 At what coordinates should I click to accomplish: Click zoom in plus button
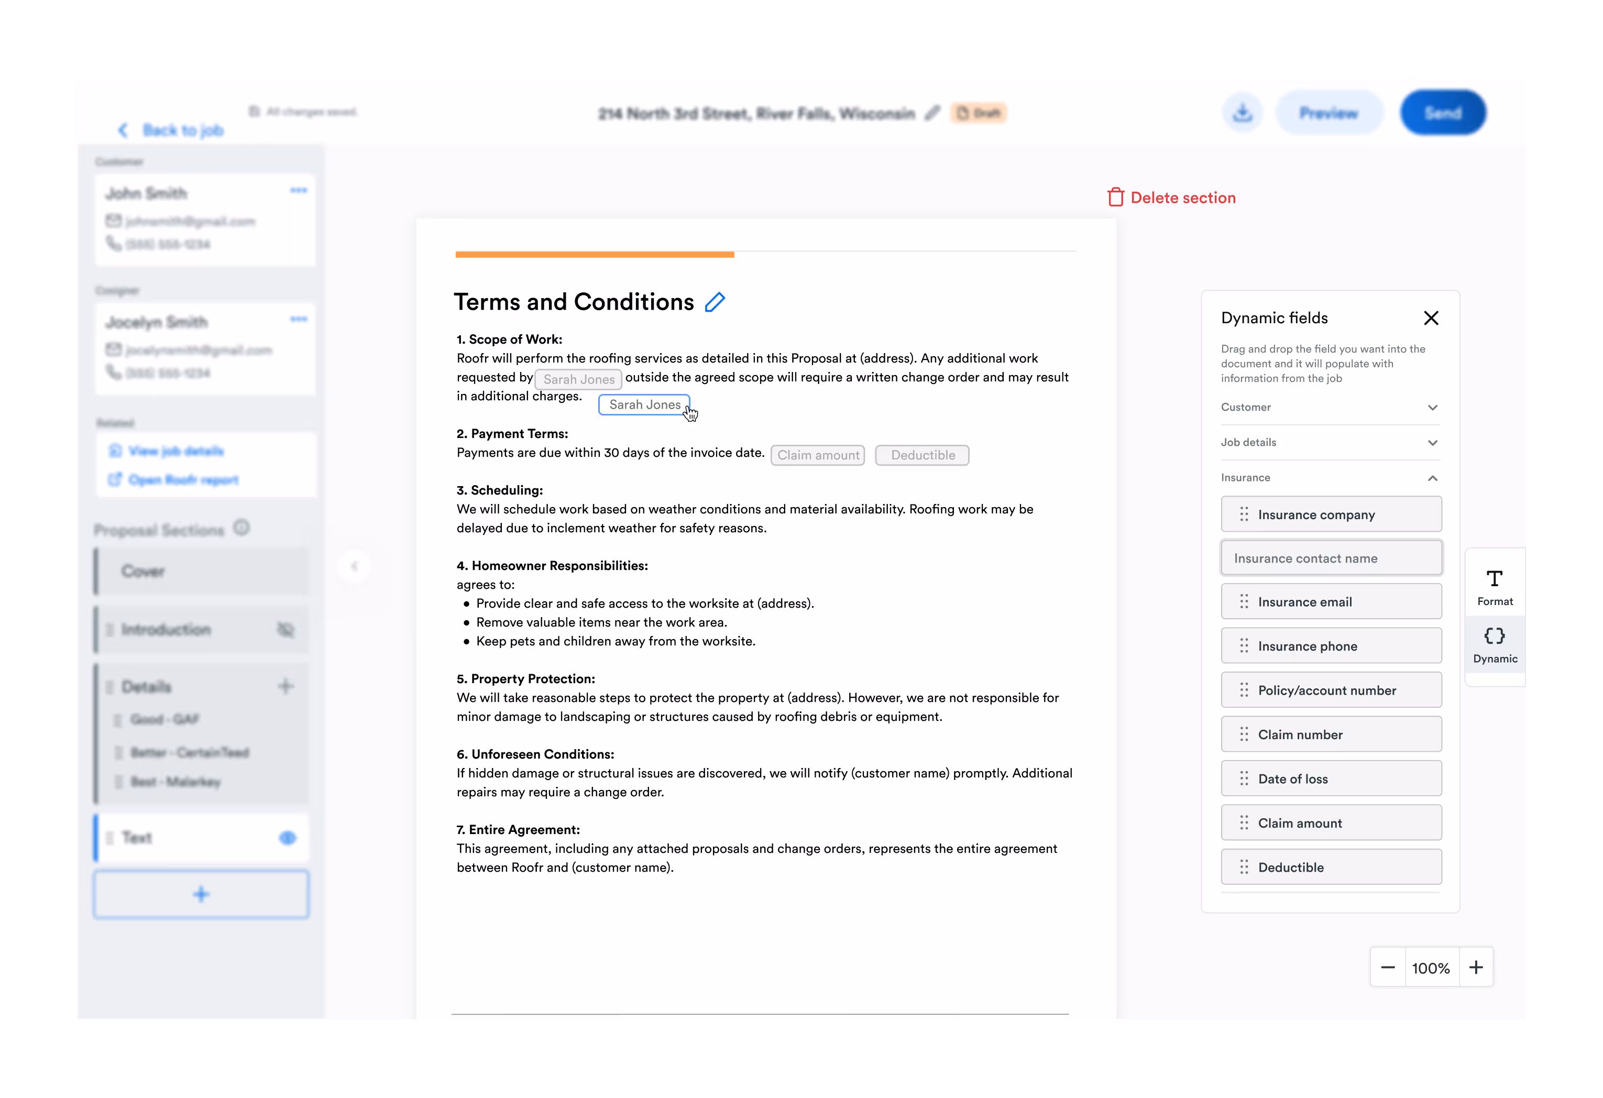coord(1475,968)
